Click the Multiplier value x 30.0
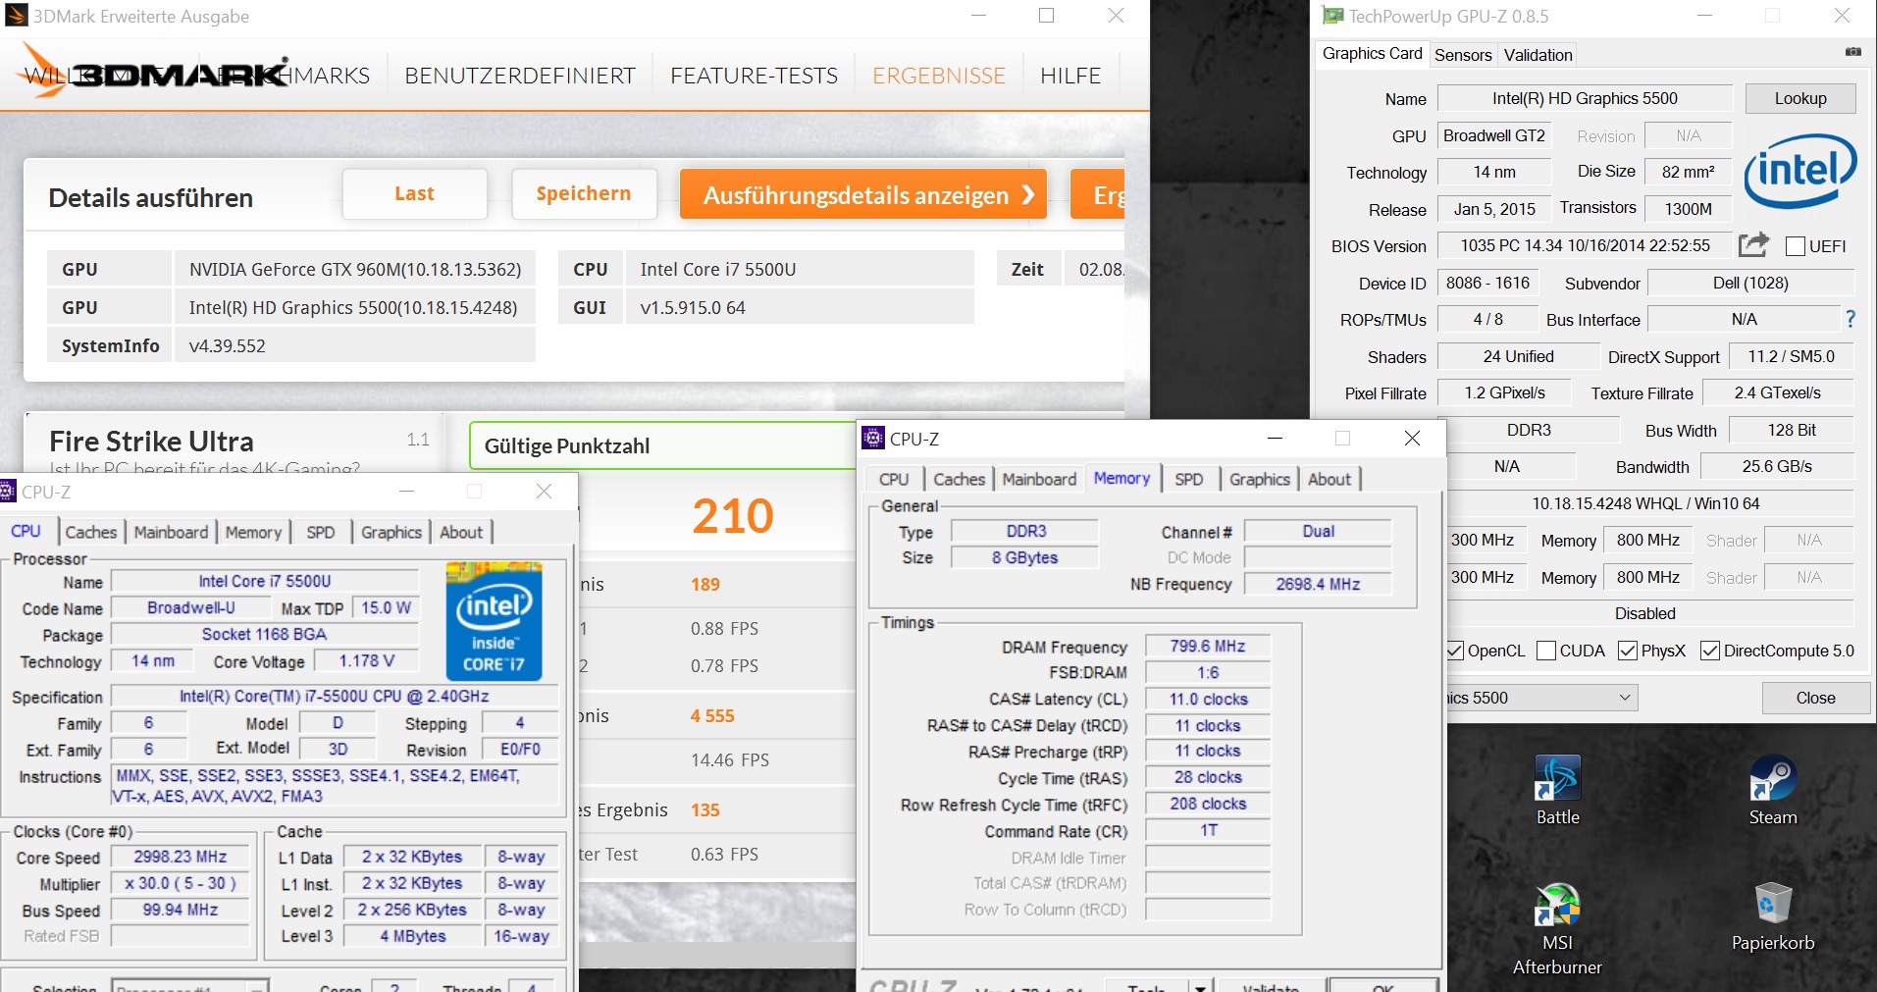This screenshot has width=1877, height=992. [181, 883]
